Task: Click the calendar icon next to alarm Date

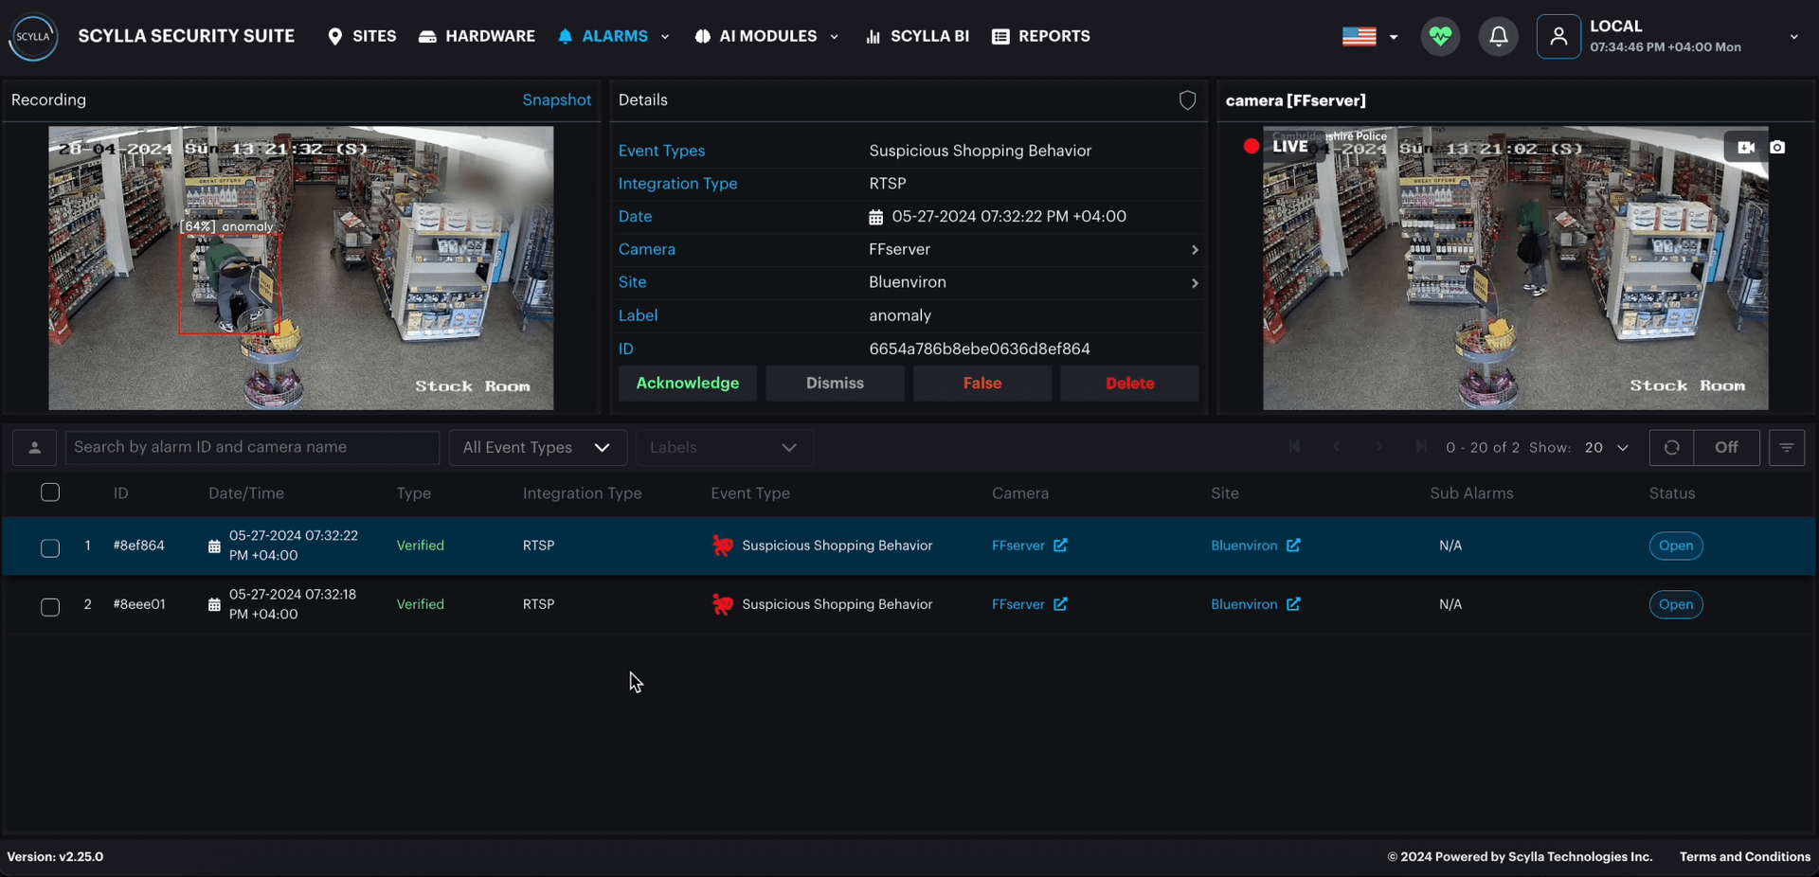Action: 876,217
